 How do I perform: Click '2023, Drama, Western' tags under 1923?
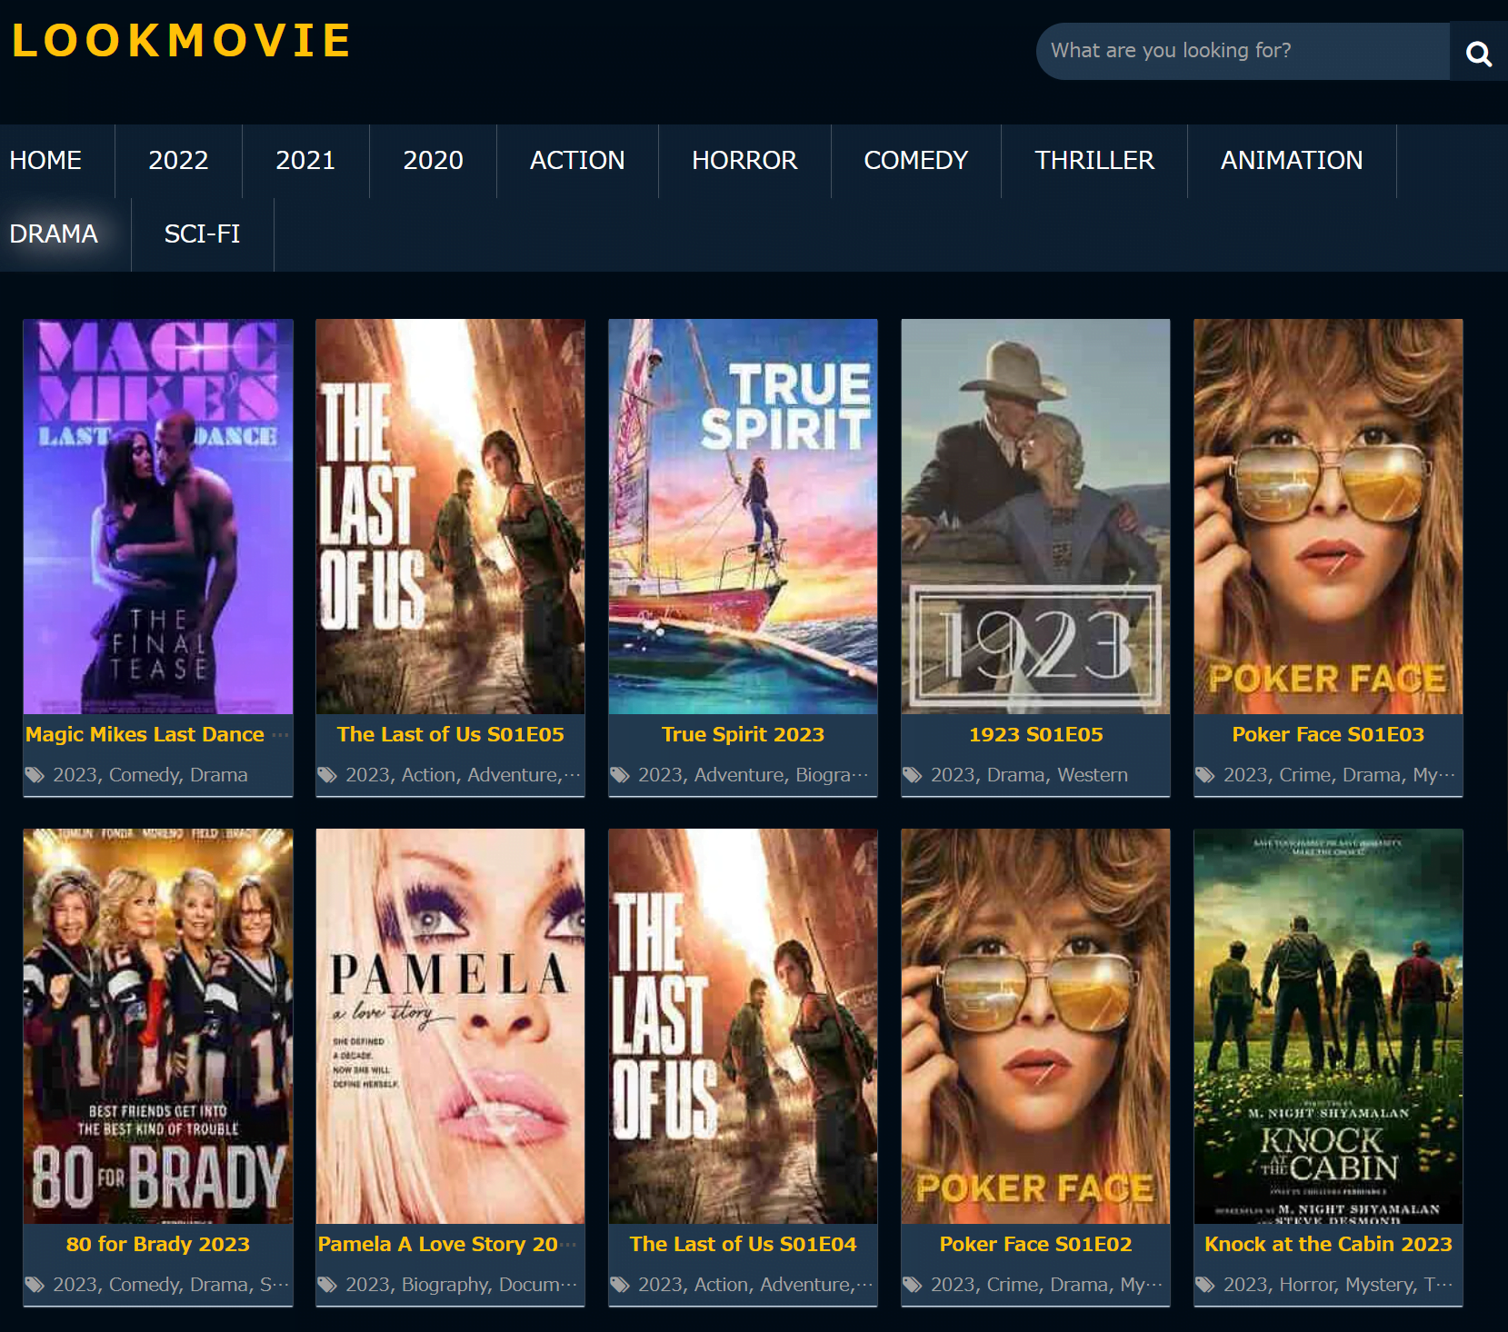(1029, 775)
